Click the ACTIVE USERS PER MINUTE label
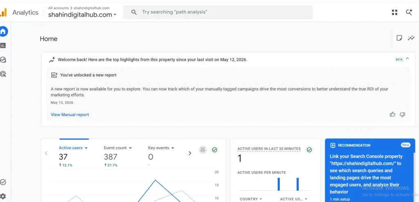 (261, 172)
